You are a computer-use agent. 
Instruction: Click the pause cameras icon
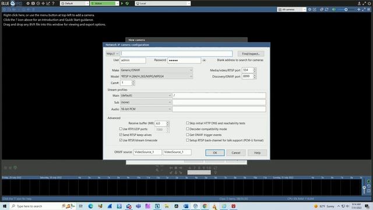(x=369, y=9)
